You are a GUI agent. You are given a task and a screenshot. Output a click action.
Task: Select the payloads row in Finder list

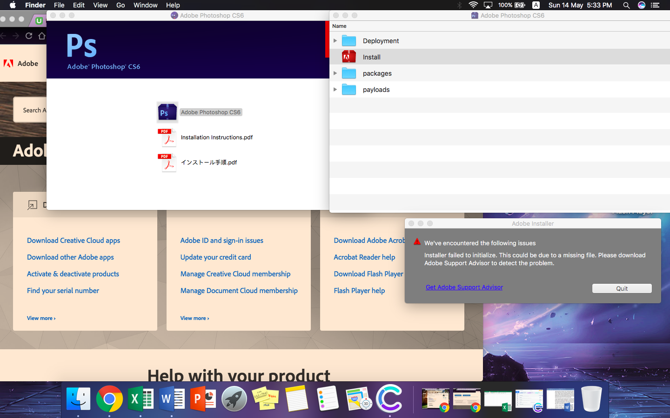coord(500,90)
